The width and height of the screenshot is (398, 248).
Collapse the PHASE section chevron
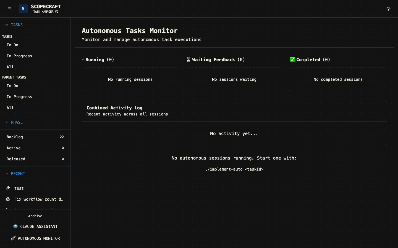[x=7, y=122]
